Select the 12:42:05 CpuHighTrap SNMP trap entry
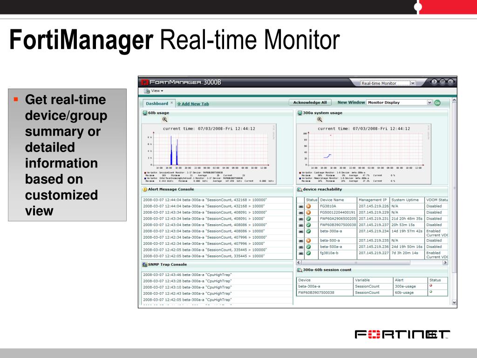 click(217, 300)
